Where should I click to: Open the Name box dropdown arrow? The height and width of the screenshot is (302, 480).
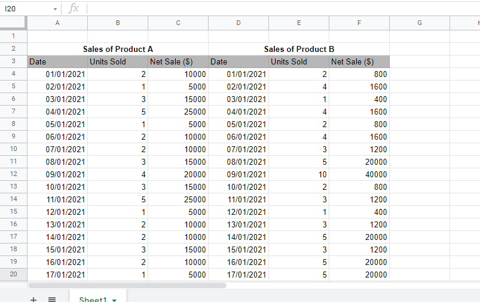click(x=55, y=9)
